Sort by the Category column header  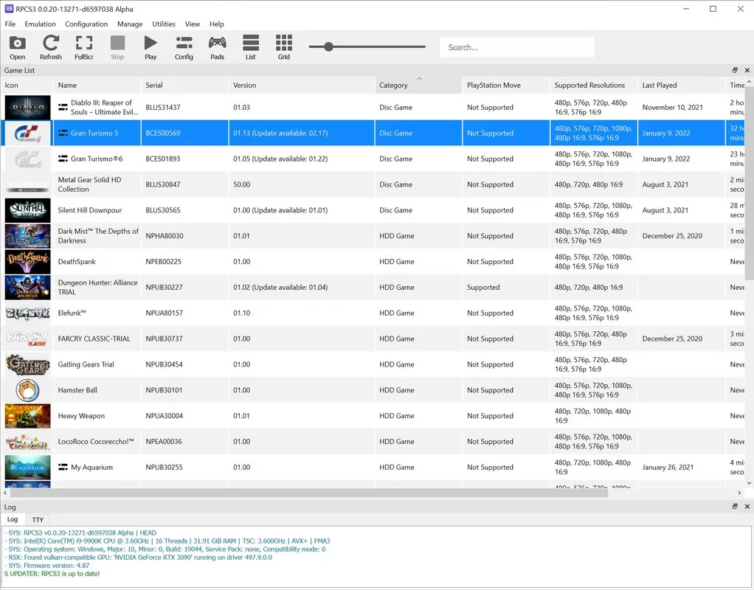point(418,85)
